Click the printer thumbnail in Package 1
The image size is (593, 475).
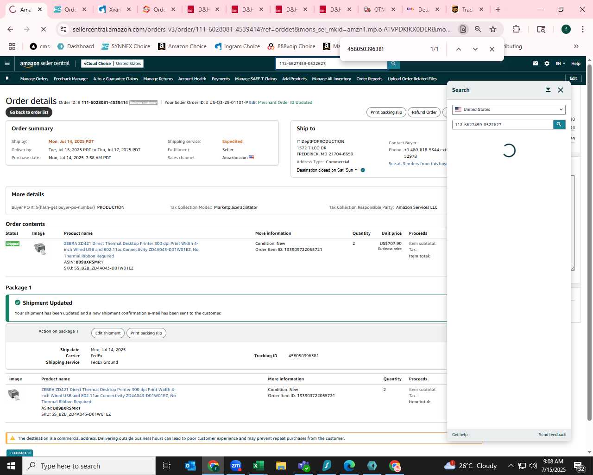click(x=14, y=395)
